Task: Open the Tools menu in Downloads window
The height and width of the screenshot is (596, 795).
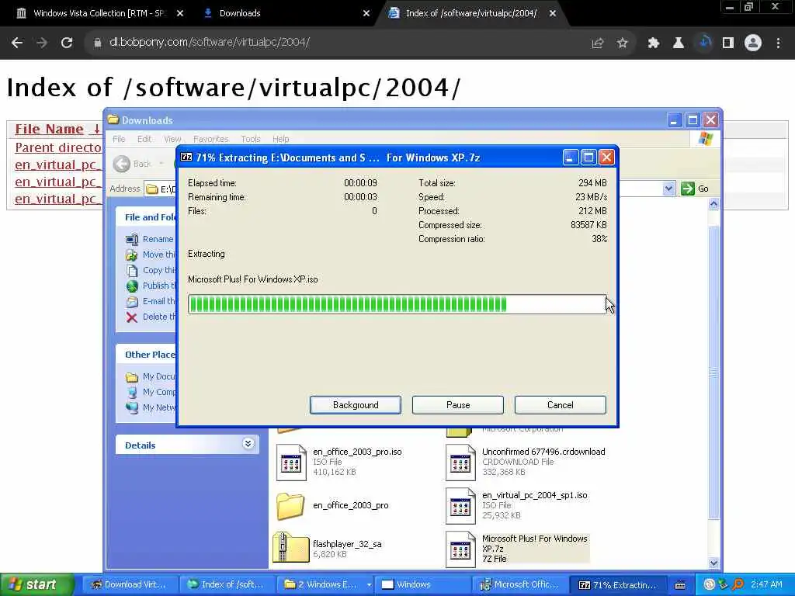Action: (x=251, y=139)
